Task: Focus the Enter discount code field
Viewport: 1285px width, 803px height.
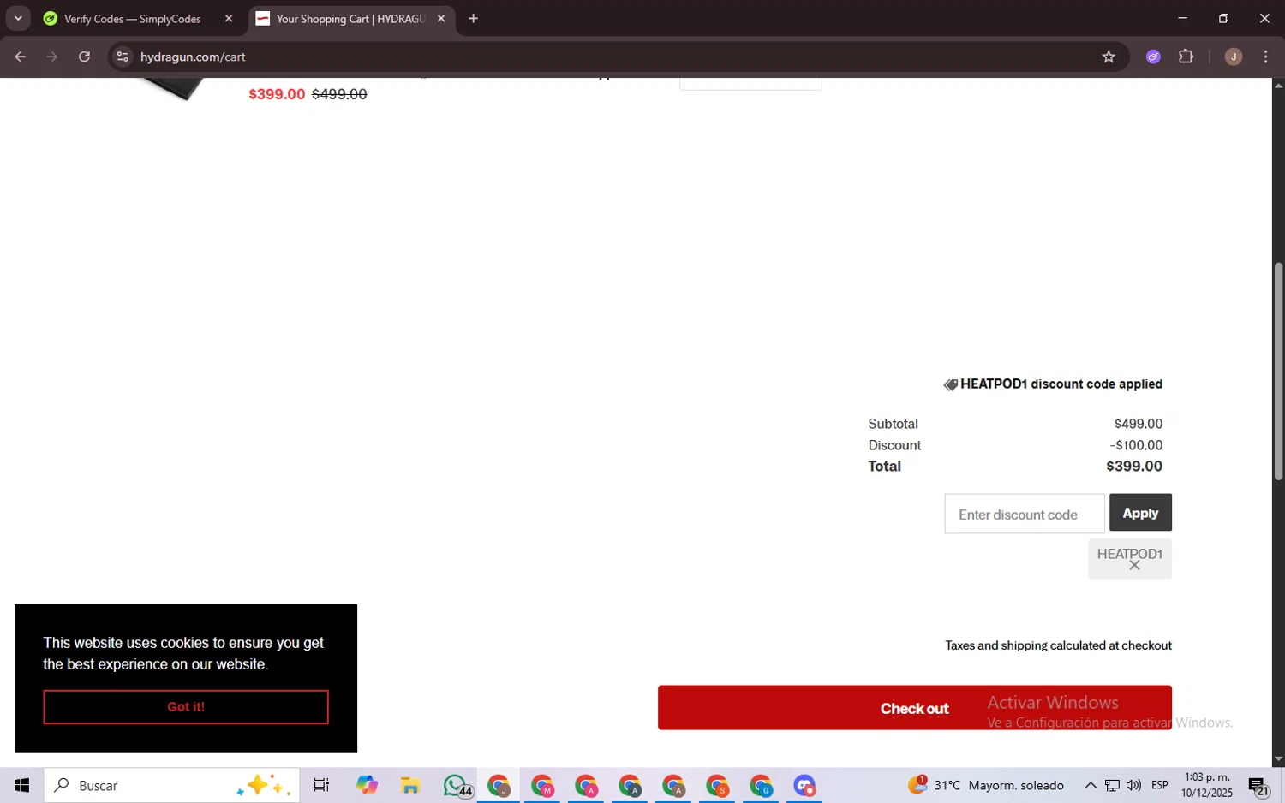Action: [x=1025, y=514]
